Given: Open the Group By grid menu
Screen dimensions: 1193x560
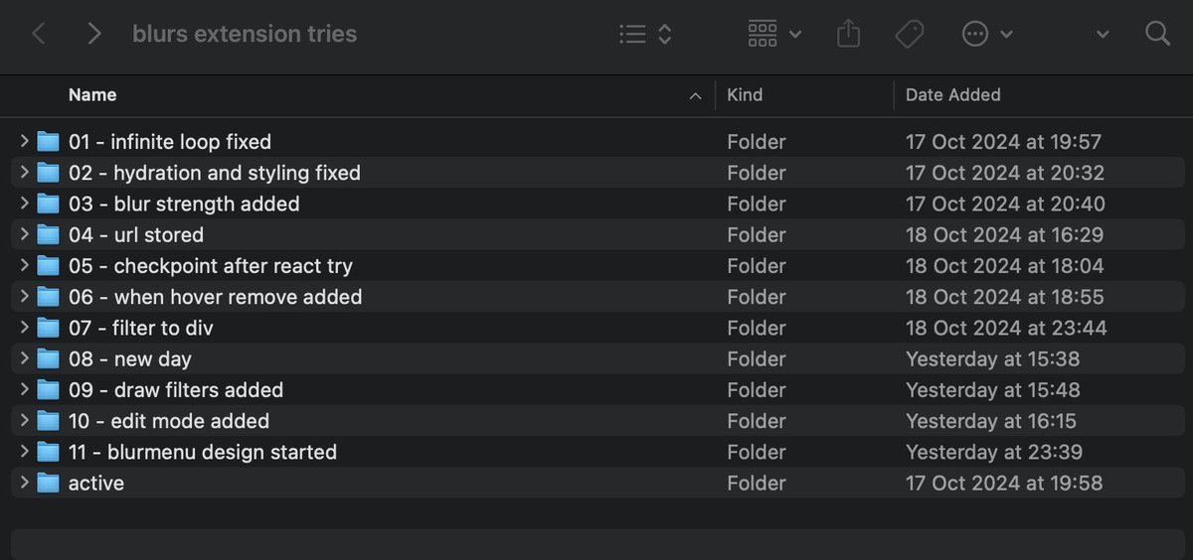Looking at the screenshot, I should coord(773,34).
